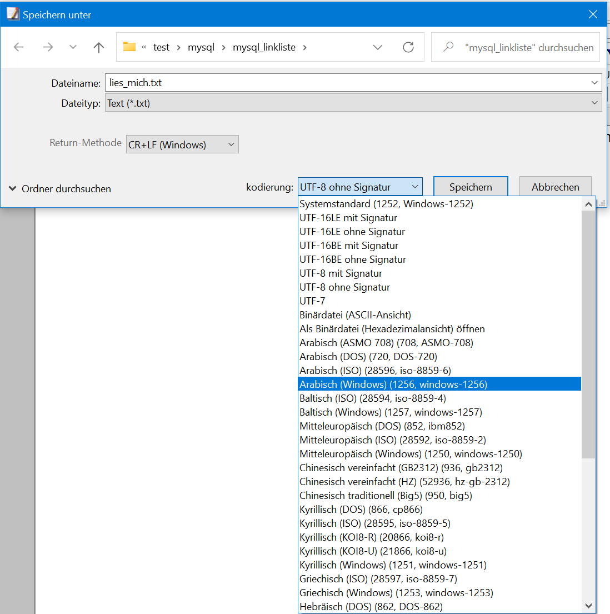The width and height of the screenshot is (610, 614).
Task: Select Systemstandard Windows-1252 option
Action: [386, 204]
